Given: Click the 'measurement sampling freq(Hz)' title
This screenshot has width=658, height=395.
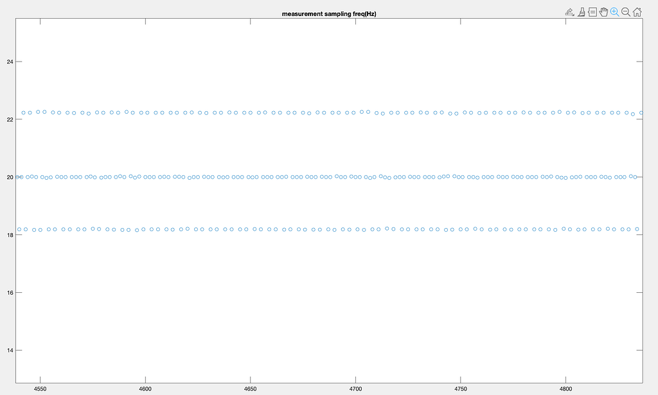Looking at the screenshot, I should click(329, 13).
